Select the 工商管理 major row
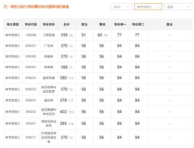 point(98,35)
